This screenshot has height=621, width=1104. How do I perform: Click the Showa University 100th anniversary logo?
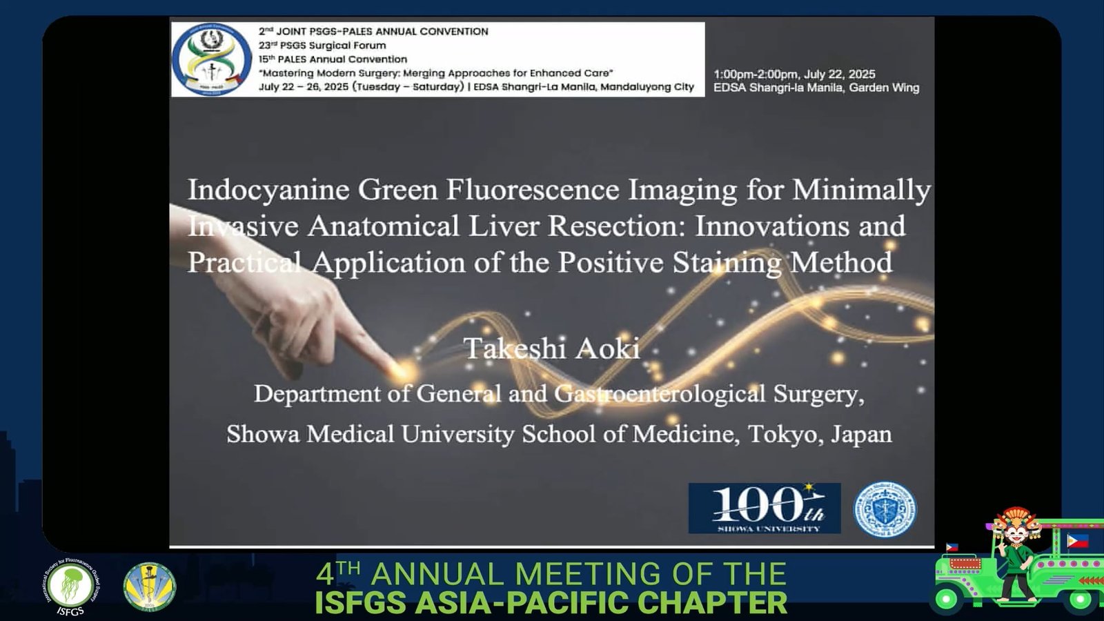coord(765,508)
